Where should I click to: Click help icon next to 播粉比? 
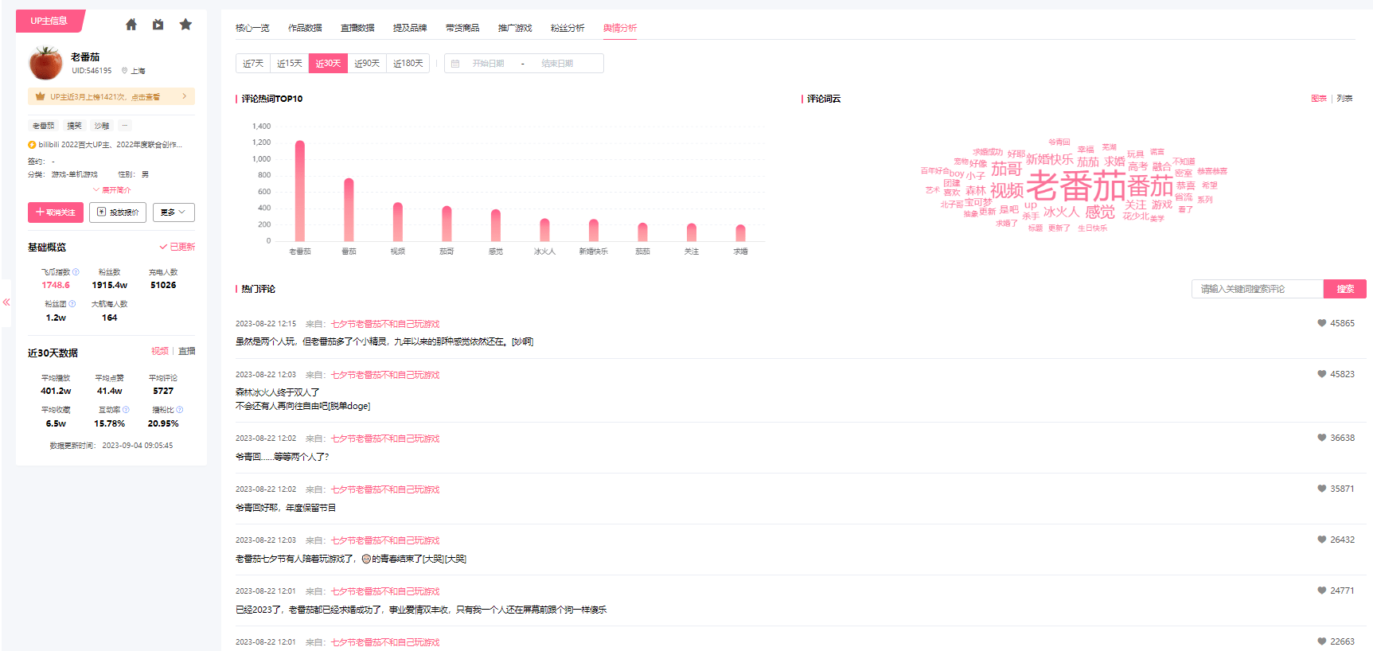click(180, 410)
